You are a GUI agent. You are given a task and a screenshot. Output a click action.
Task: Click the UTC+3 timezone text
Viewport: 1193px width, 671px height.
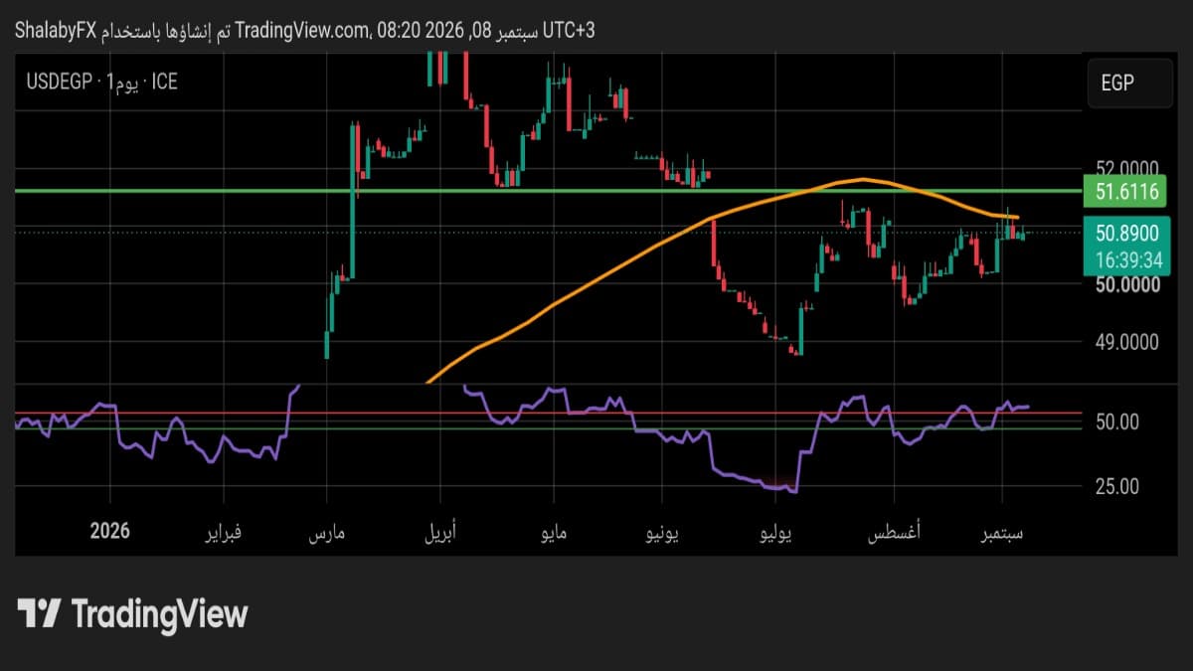coord(571,31)
